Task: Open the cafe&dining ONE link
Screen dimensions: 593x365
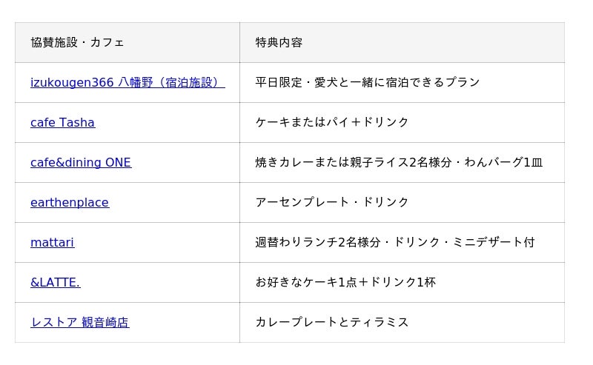Action: click(81, 162)
